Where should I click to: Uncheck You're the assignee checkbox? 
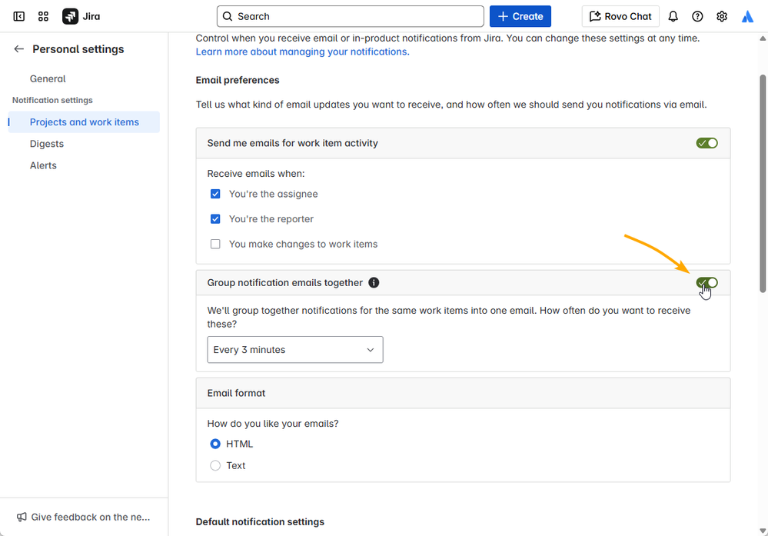point(215,195)
